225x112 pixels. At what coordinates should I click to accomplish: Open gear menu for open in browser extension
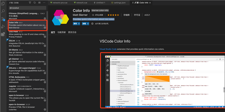point(45,100)
